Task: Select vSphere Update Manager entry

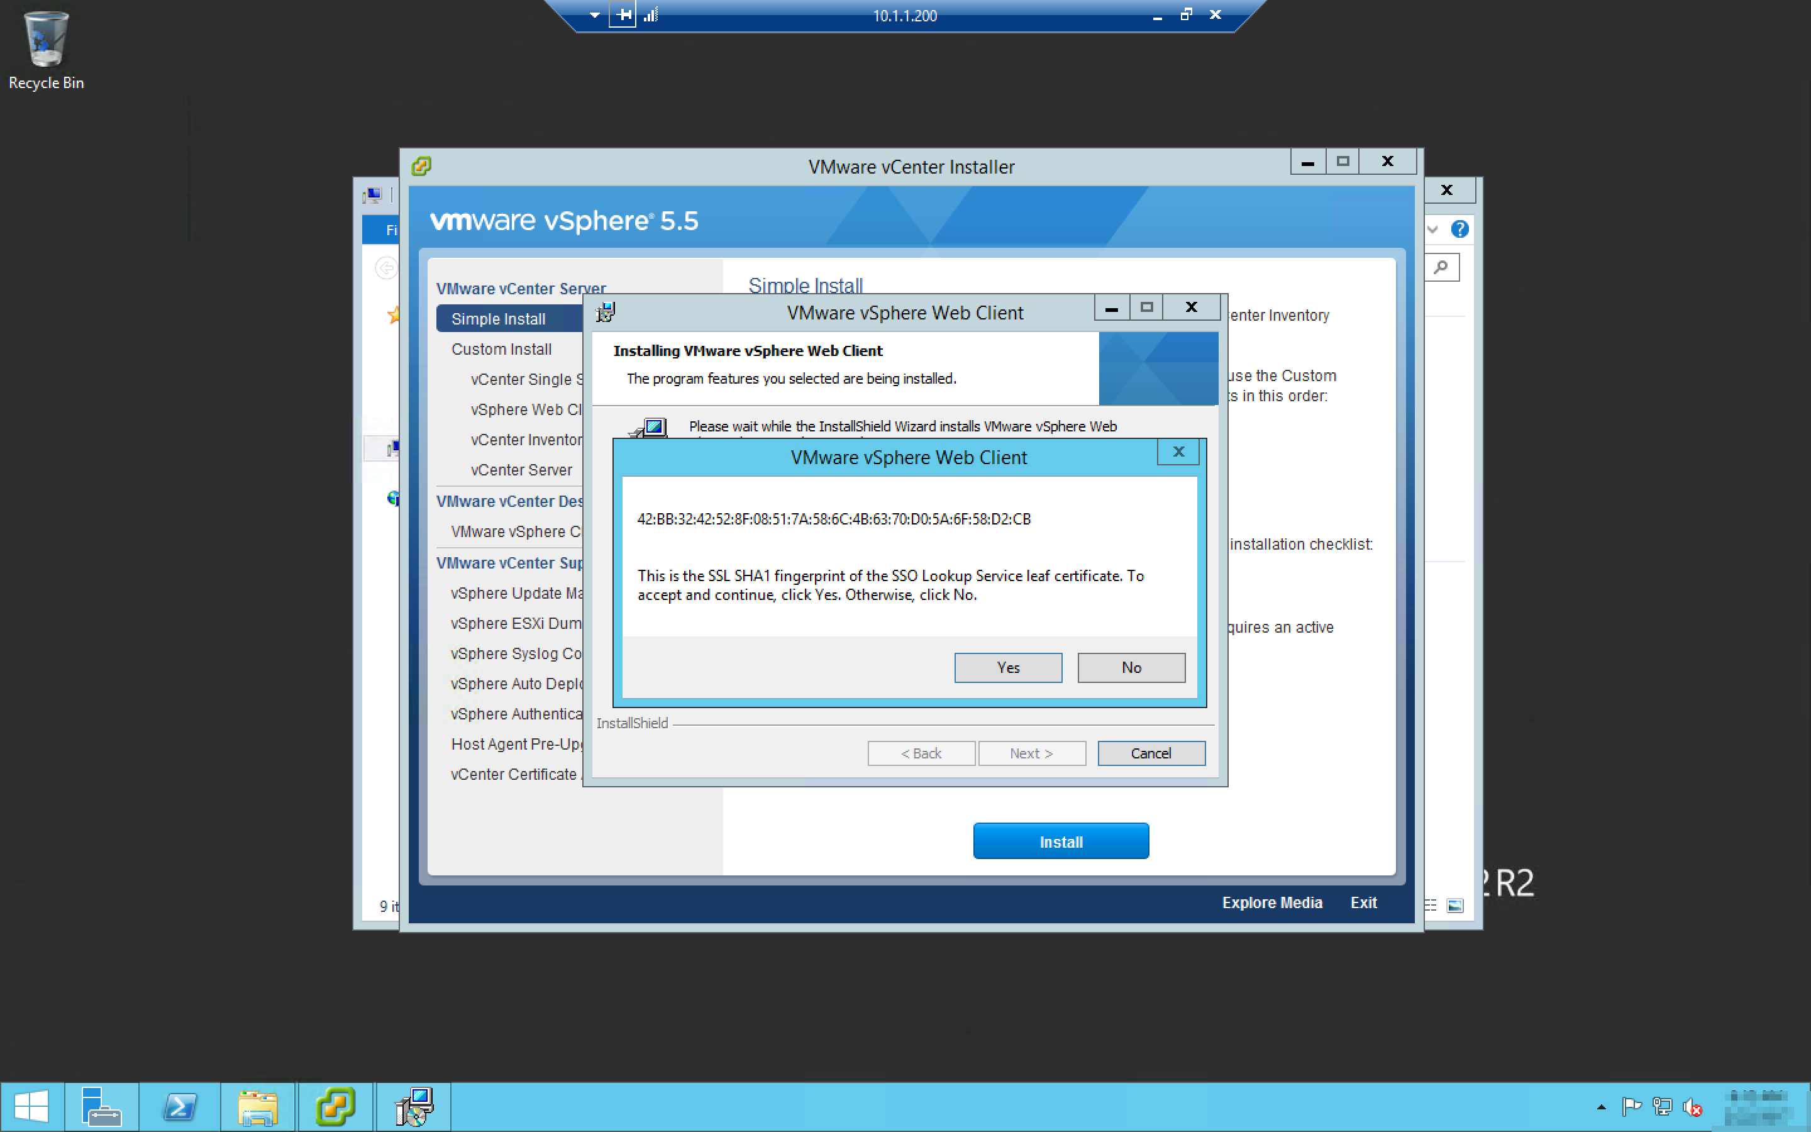Action: [516, 593]
